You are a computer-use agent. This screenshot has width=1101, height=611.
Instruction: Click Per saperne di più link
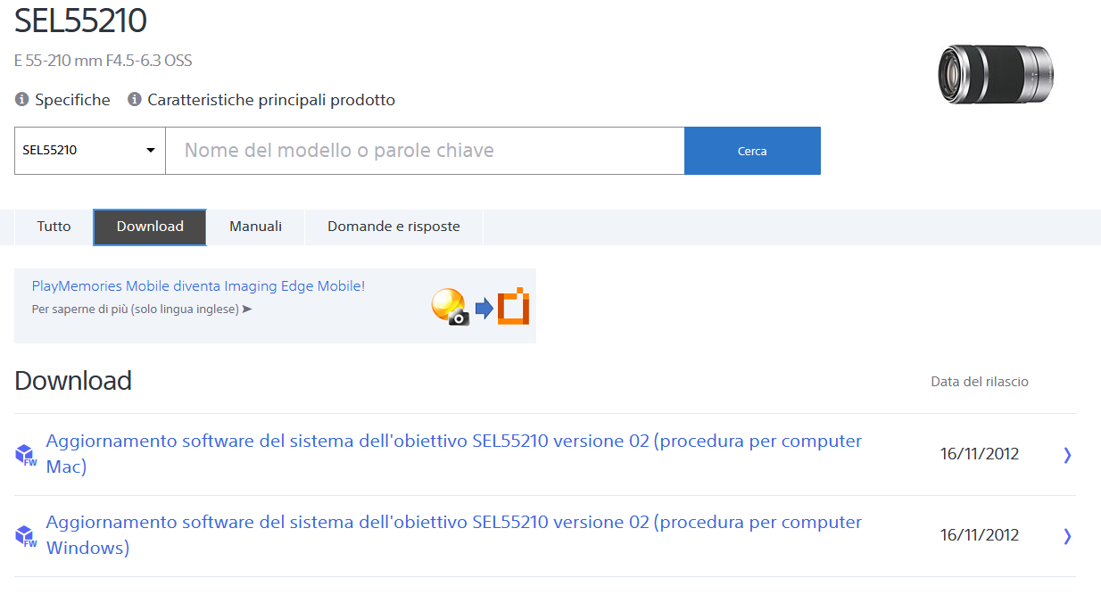coord(142,310)
